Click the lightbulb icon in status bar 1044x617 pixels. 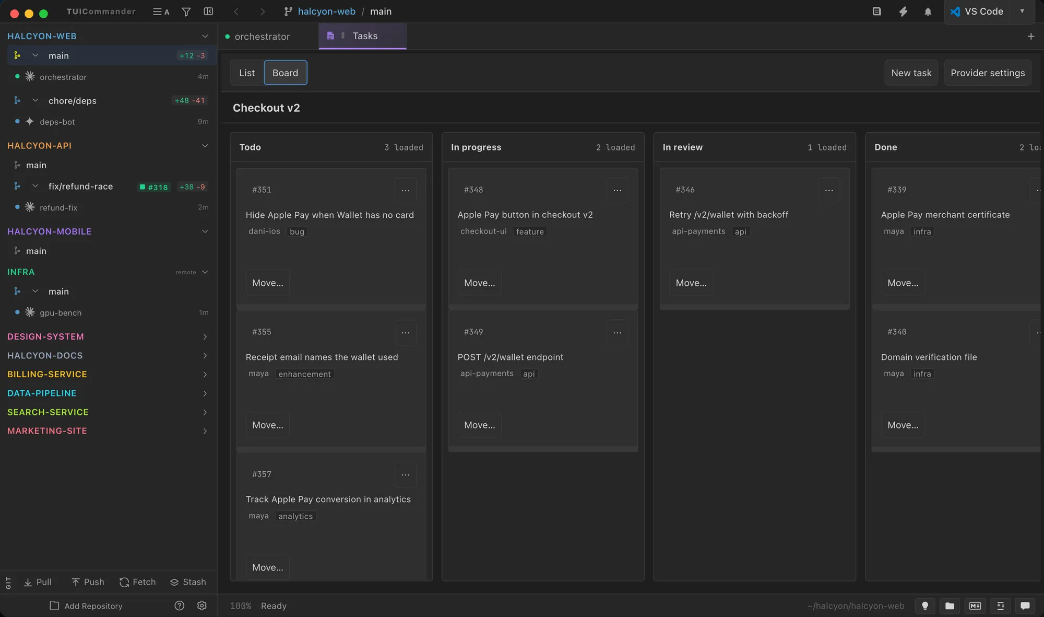(x=925, y=606)
